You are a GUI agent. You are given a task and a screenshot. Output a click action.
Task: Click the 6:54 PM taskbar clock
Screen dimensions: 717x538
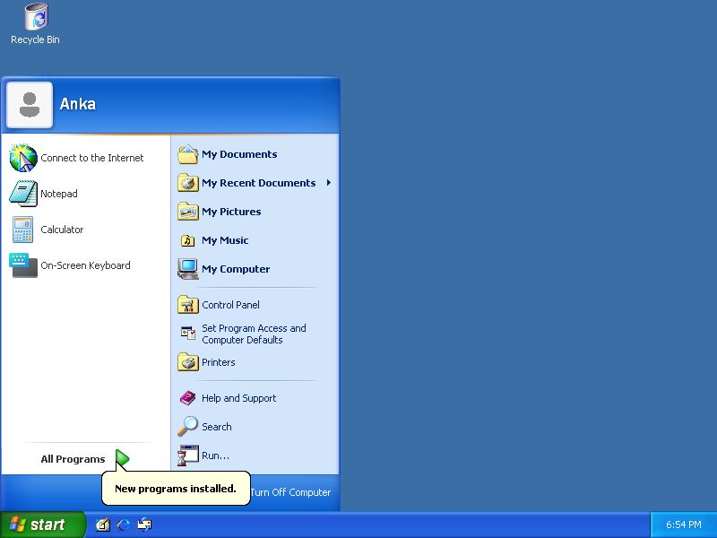(x=683, y=525)
